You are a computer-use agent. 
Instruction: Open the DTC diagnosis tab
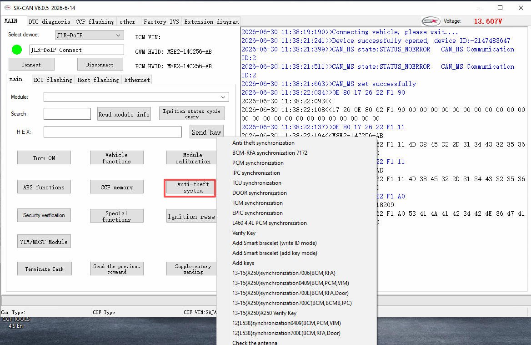50,22
